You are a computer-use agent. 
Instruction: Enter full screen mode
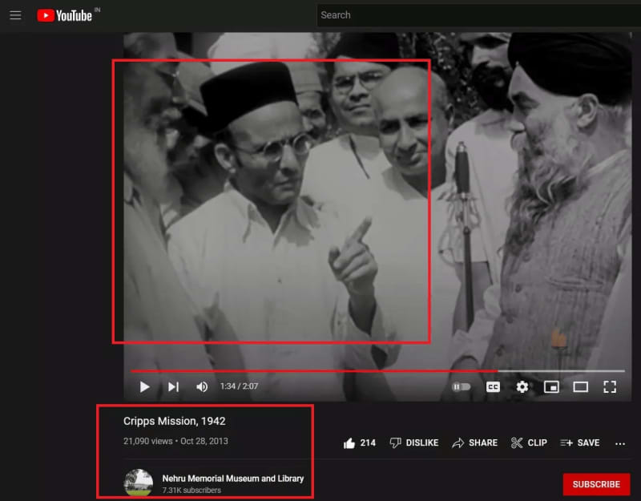tap(610, 386)
